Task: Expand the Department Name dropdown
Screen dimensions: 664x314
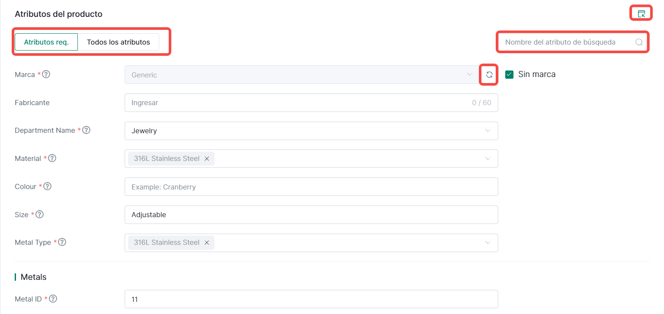Action: click(488, 131)
